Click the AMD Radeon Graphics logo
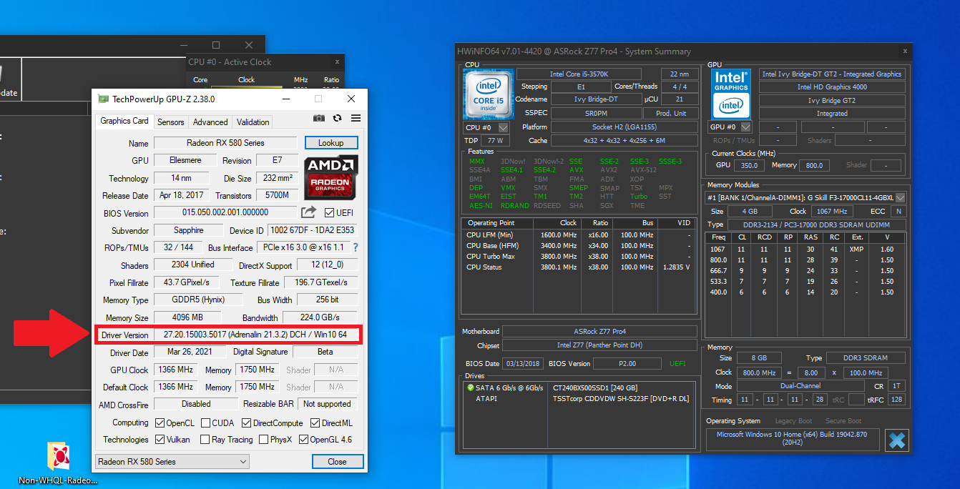The image size is (960, 489). pyautogui.click(x=331, y=177)
